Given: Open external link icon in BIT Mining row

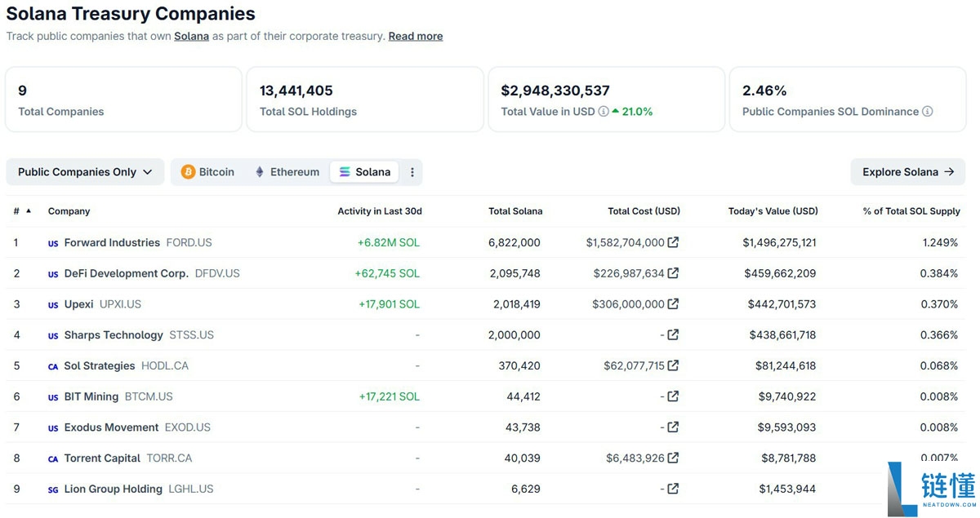Looking at the screenshot, I should click(673, 396).
